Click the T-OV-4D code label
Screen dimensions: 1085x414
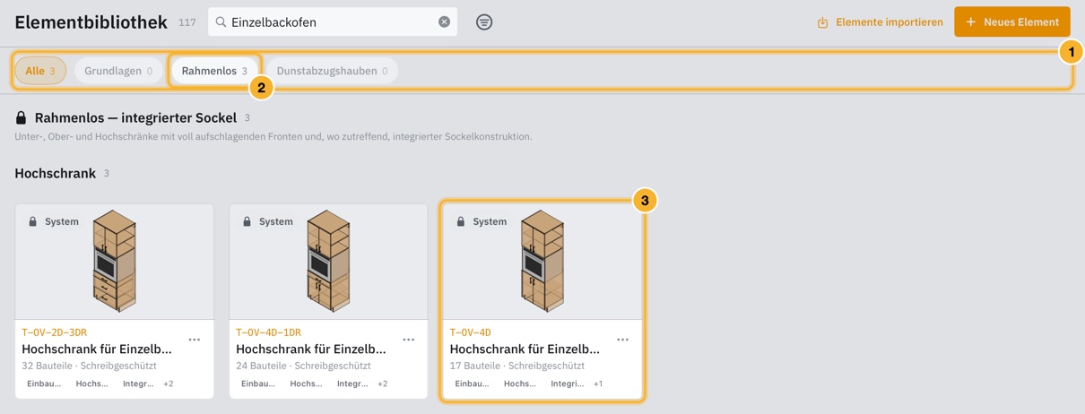471,332
